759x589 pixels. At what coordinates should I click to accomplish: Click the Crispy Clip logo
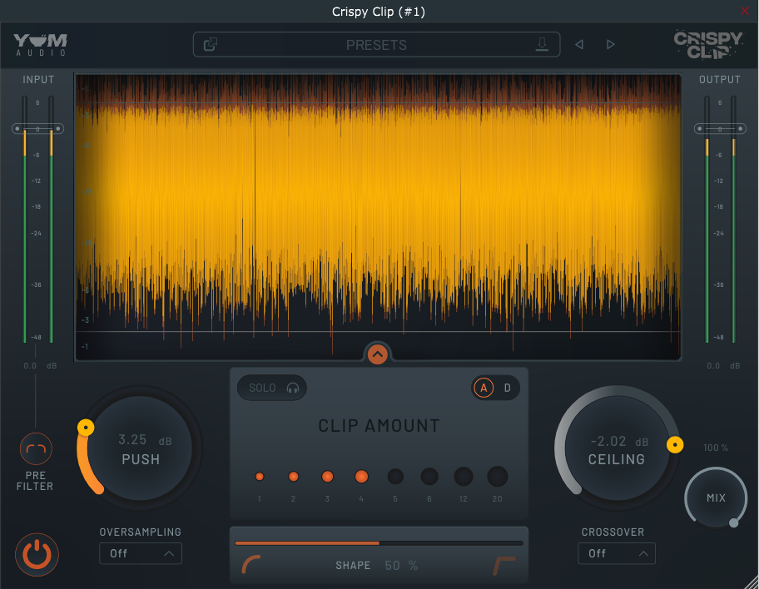(x=708, y=45)
